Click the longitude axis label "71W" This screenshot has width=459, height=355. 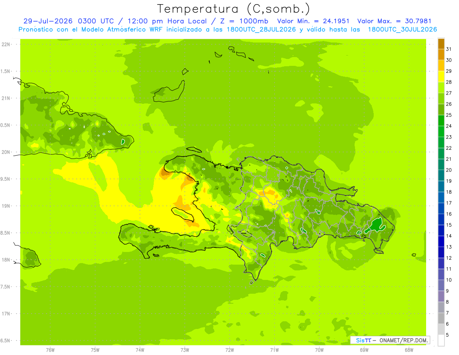pos(274,350)
